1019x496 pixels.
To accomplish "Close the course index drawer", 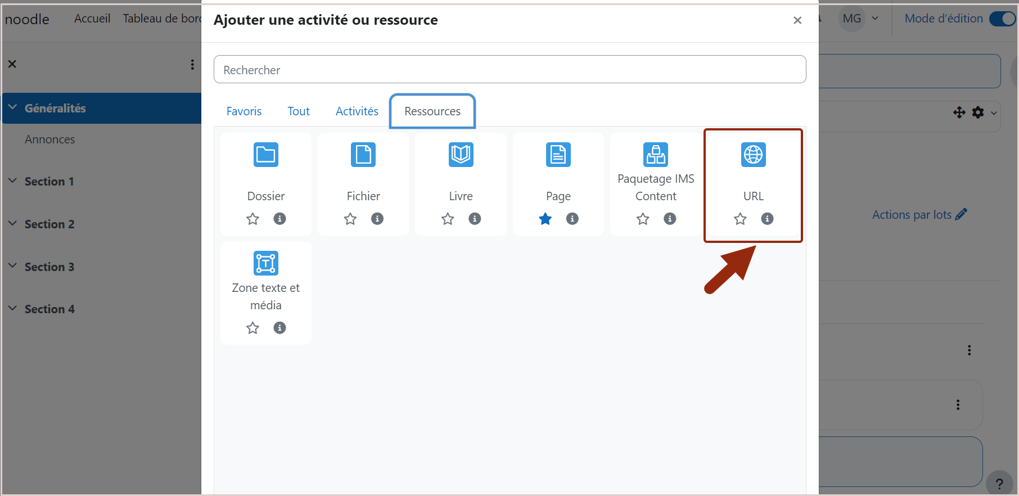I will point(12,64).
